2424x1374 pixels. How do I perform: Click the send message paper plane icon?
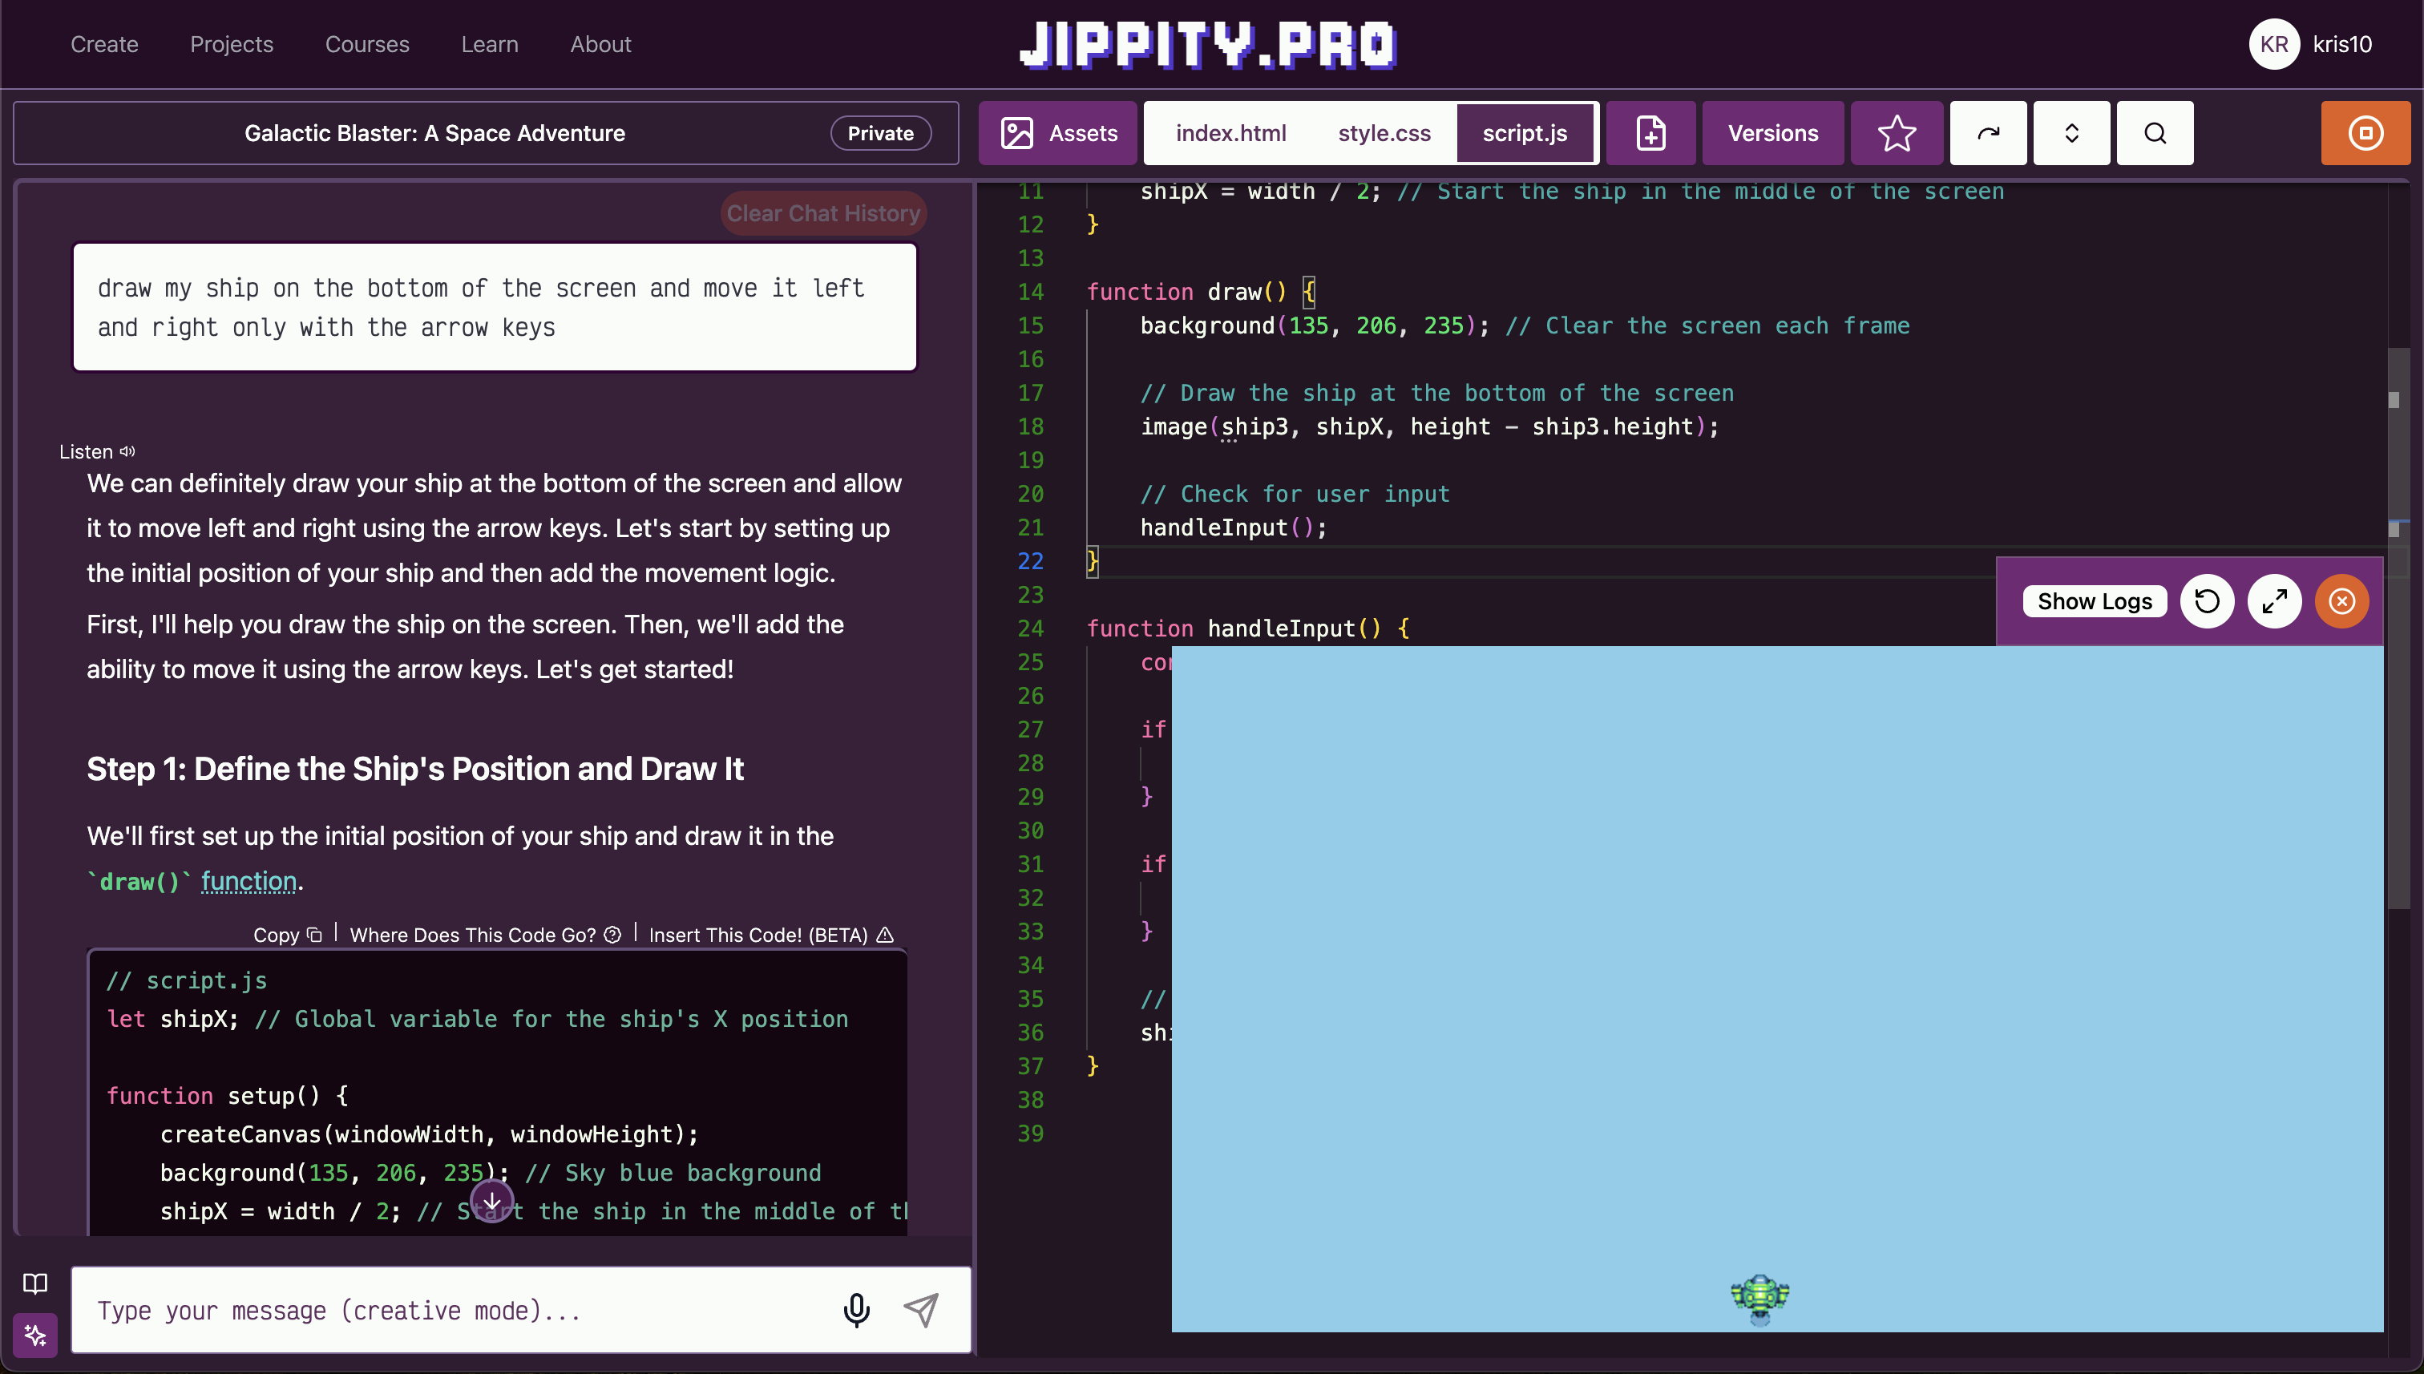coord(921,1310)
